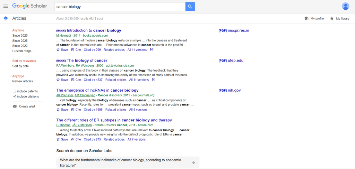355x169 pixels.
Task: Select Sort by date option
Action: coord(20,66)
